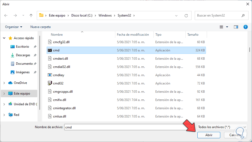Click the Cancelar button

(235, 135)
